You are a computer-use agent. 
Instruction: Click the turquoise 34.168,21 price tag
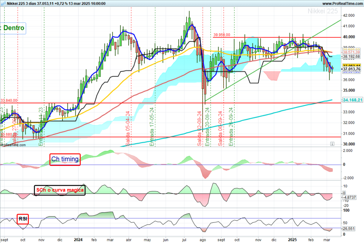tap(352, 100)
